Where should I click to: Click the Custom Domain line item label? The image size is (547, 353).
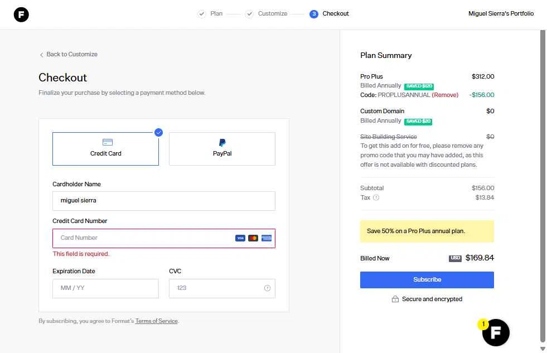(x=383, y=112)
